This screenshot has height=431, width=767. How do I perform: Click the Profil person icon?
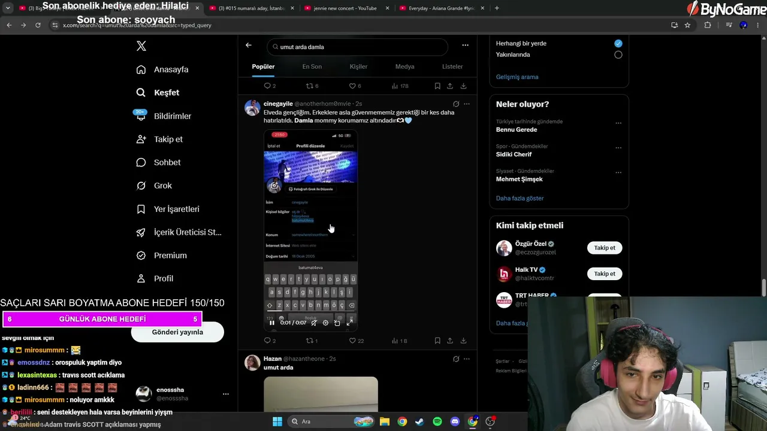(x=141, y=278)
